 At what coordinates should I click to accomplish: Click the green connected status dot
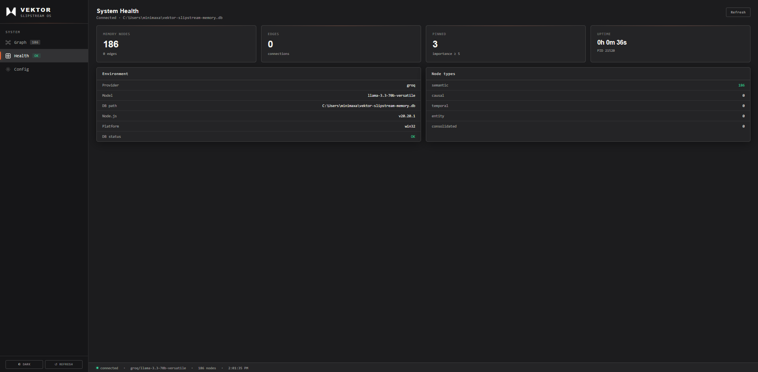click(97, 368)
